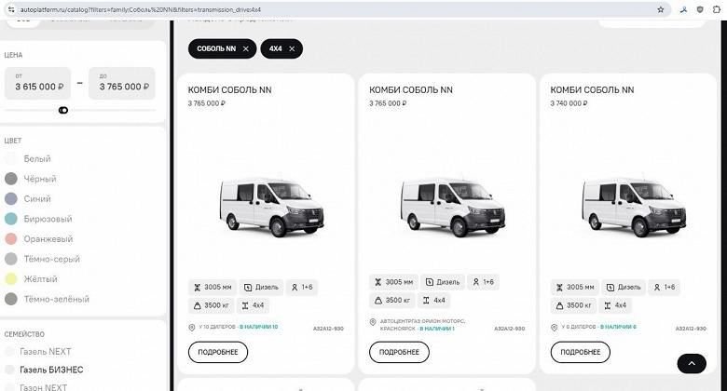Image resolution: width=727 pixels, height=391 pixels.
Task: Click the price range slider handle
Action: (x=63, y=110)
